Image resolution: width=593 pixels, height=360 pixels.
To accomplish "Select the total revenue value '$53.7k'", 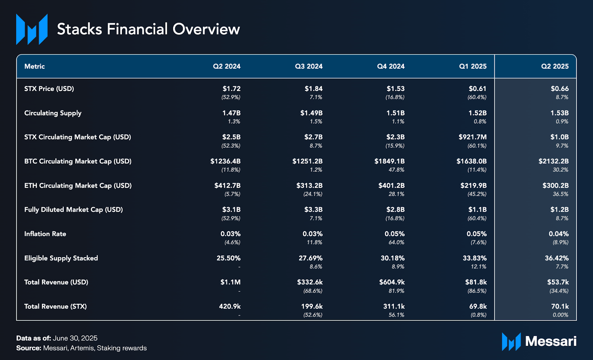I will [x=558, y=282].
